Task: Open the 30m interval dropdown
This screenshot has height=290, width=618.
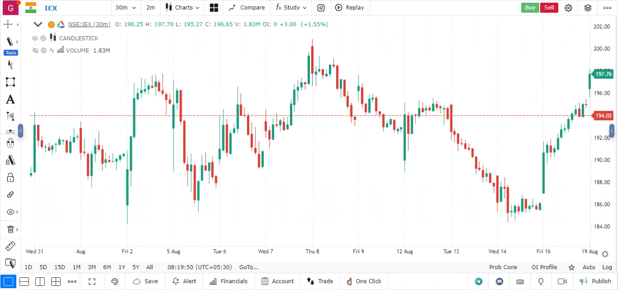Action: 126,8
